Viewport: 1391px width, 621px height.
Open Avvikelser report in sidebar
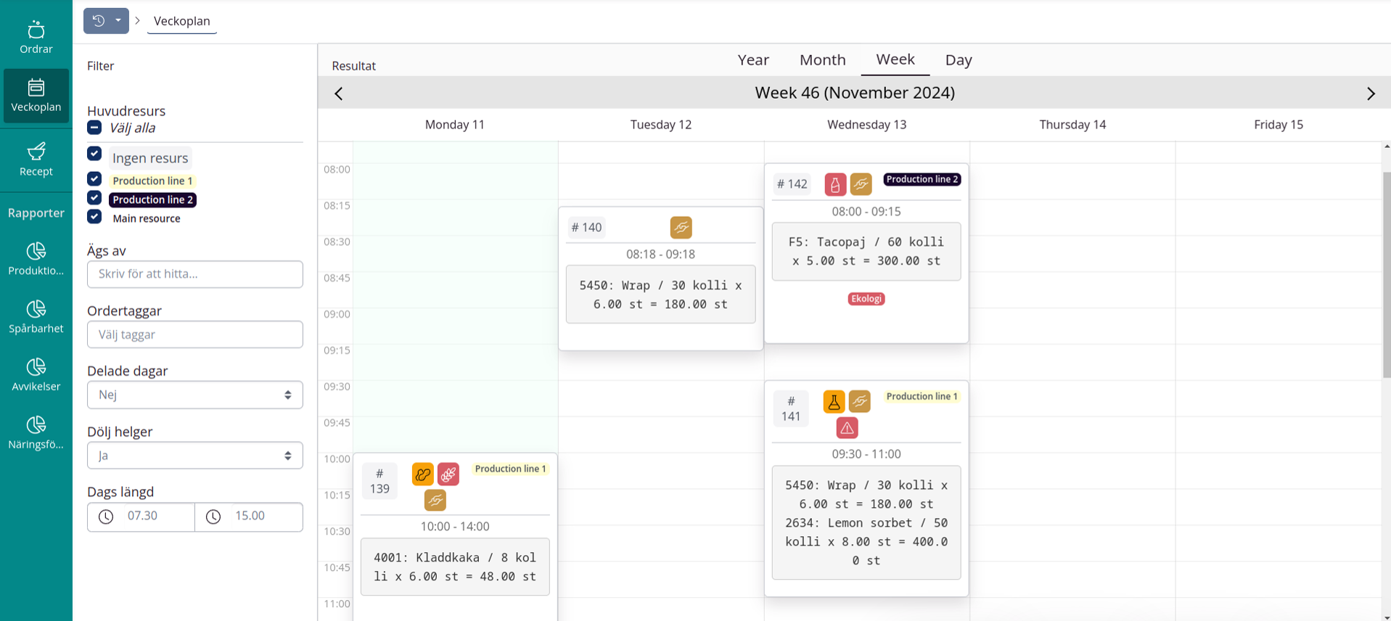(x=36, y=375)
